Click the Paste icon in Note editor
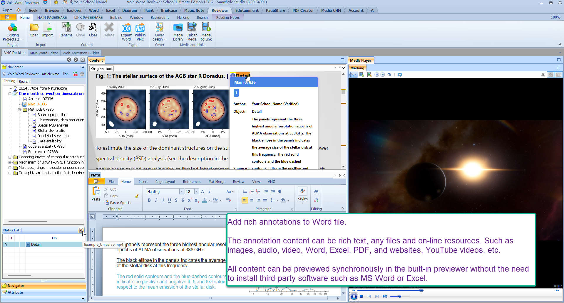The width and height of the screenshot is (564, 303). [96, 194]
